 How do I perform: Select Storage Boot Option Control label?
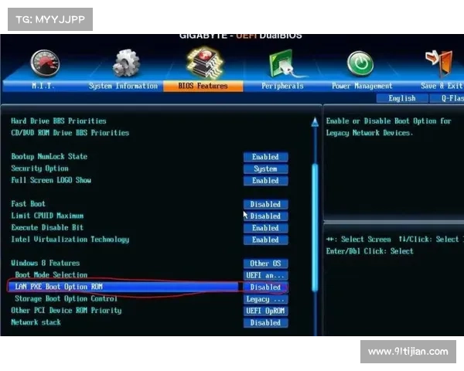(x=66, y=299)
